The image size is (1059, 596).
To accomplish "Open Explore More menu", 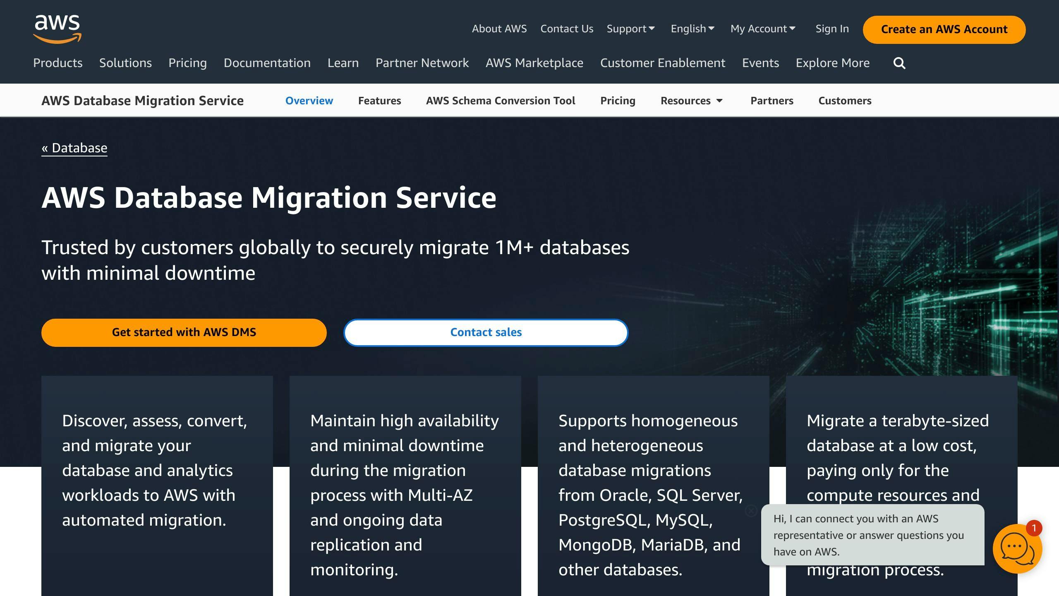I will click(832, 63).
